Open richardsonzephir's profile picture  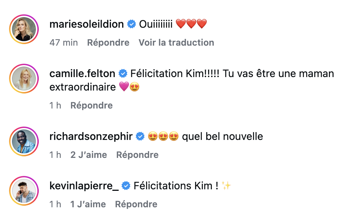[x=24, y=142]
